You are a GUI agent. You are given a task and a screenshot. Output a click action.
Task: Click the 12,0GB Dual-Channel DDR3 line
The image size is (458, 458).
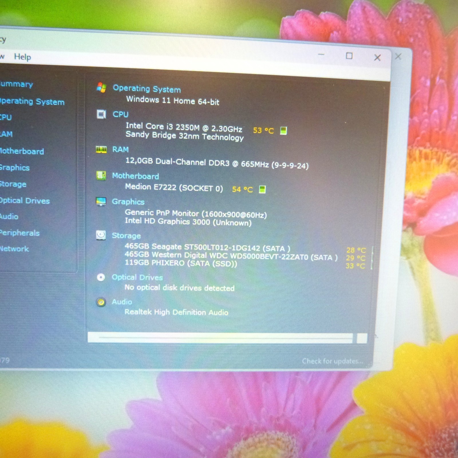[x=217, y=163]
